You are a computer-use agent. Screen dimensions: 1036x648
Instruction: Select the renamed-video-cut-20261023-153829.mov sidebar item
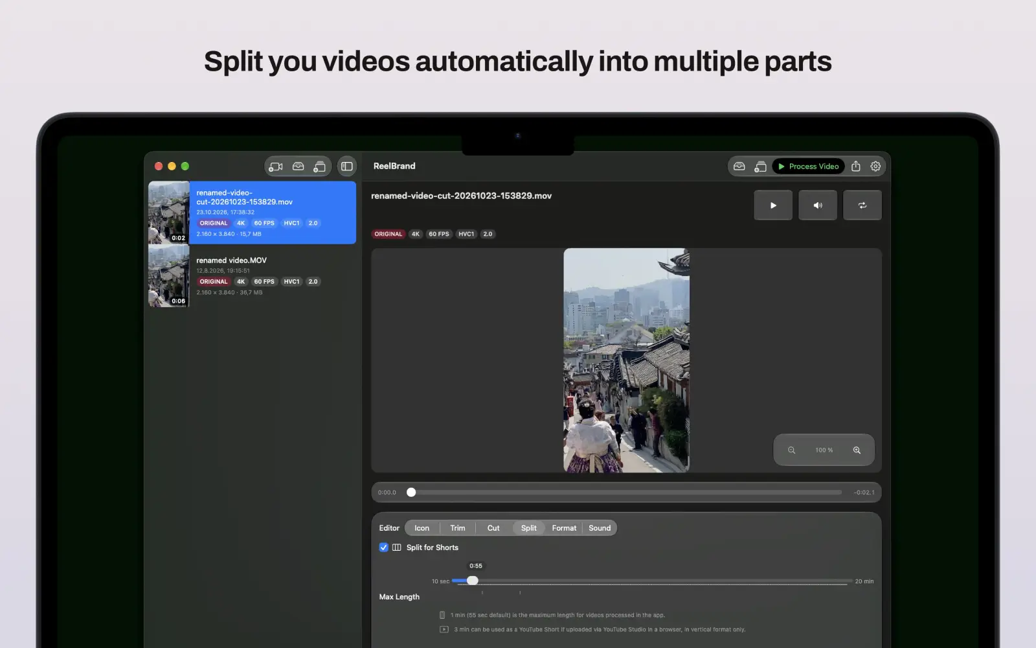[253, 213]
